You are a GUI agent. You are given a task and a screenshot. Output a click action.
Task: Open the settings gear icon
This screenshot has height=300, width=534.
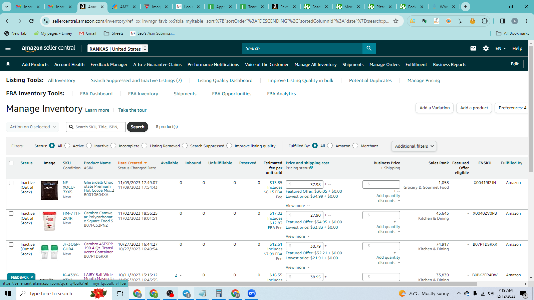(x=486, y=48)
